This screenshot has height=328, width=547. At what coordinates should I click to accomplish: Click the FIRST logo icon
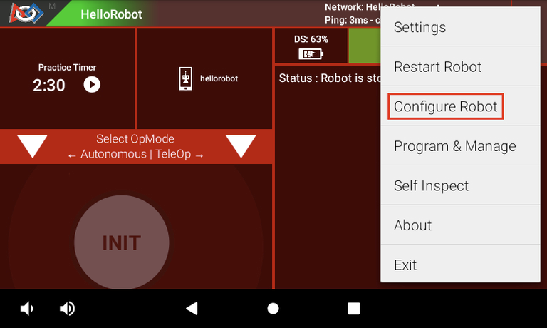pyautogui.click(x=26, y=13)
